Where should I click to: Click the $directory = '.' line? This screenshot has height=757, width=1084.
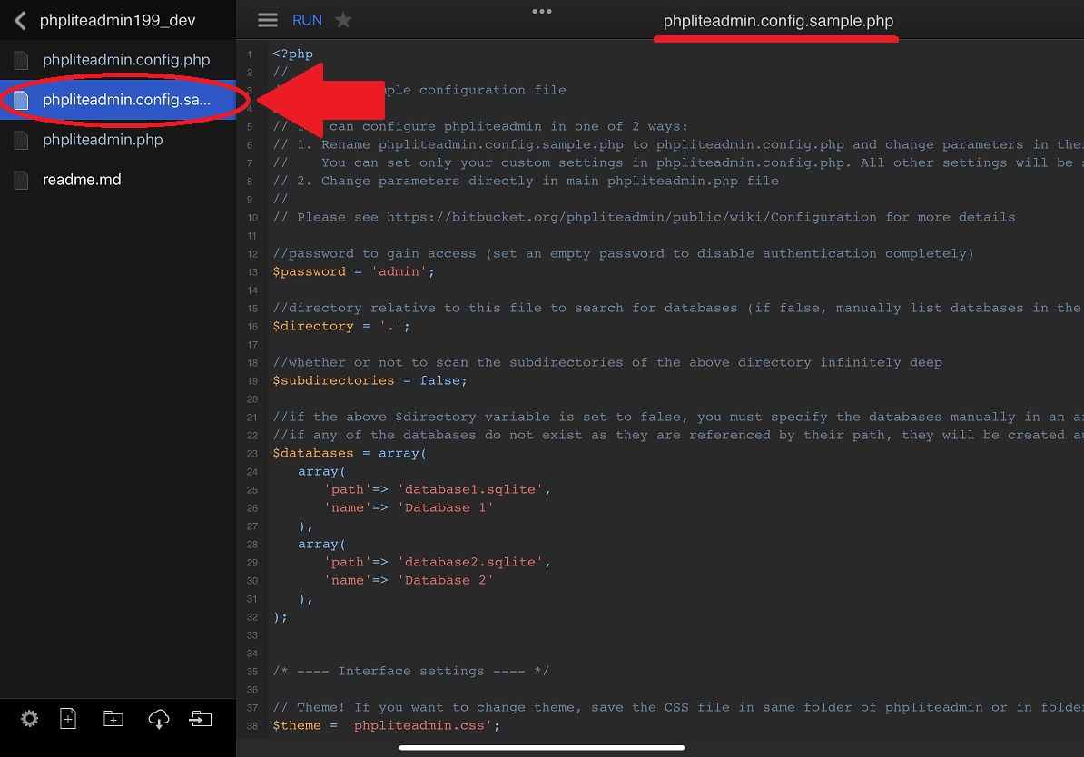pyautogui.click(x=340, y=326)
